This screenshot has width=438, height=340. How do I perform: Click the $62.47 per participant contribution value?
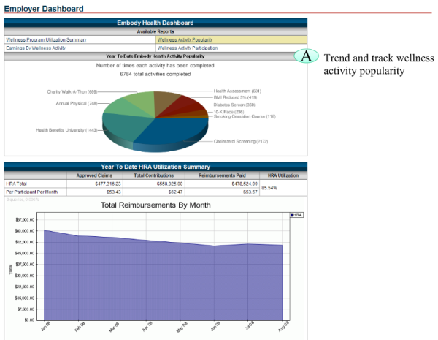click(x=175, y=192)
